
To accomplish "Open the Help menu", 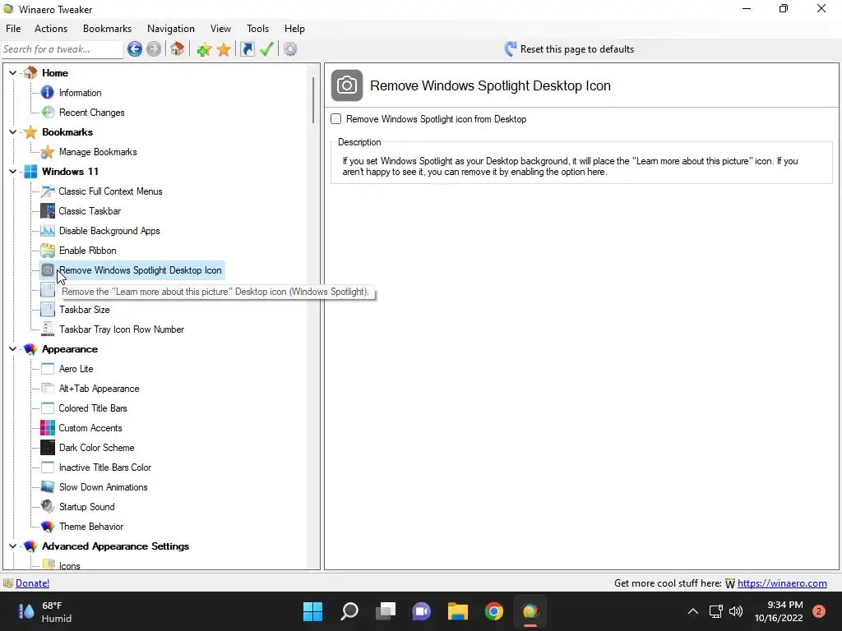I will 294,29.
